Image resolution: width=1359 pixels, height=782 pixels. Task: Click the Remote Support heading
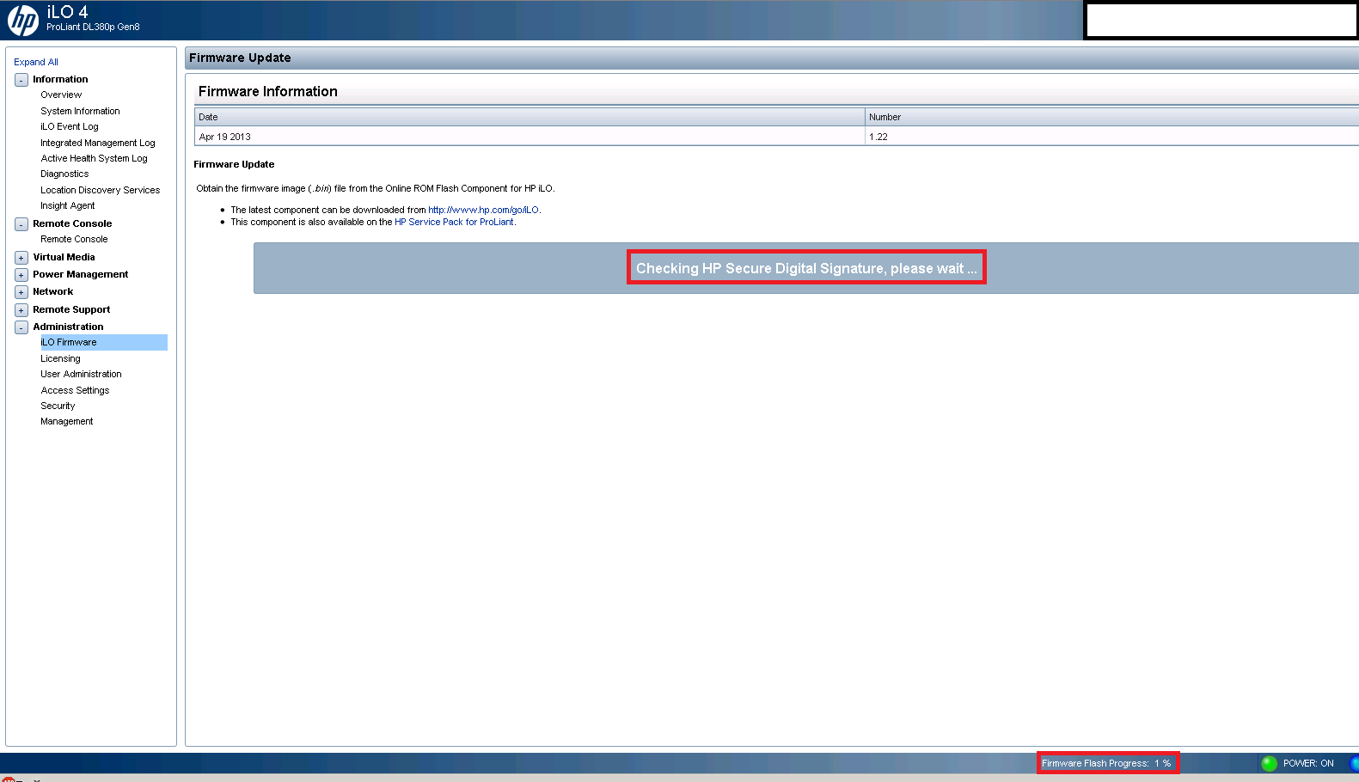point(71,309)
